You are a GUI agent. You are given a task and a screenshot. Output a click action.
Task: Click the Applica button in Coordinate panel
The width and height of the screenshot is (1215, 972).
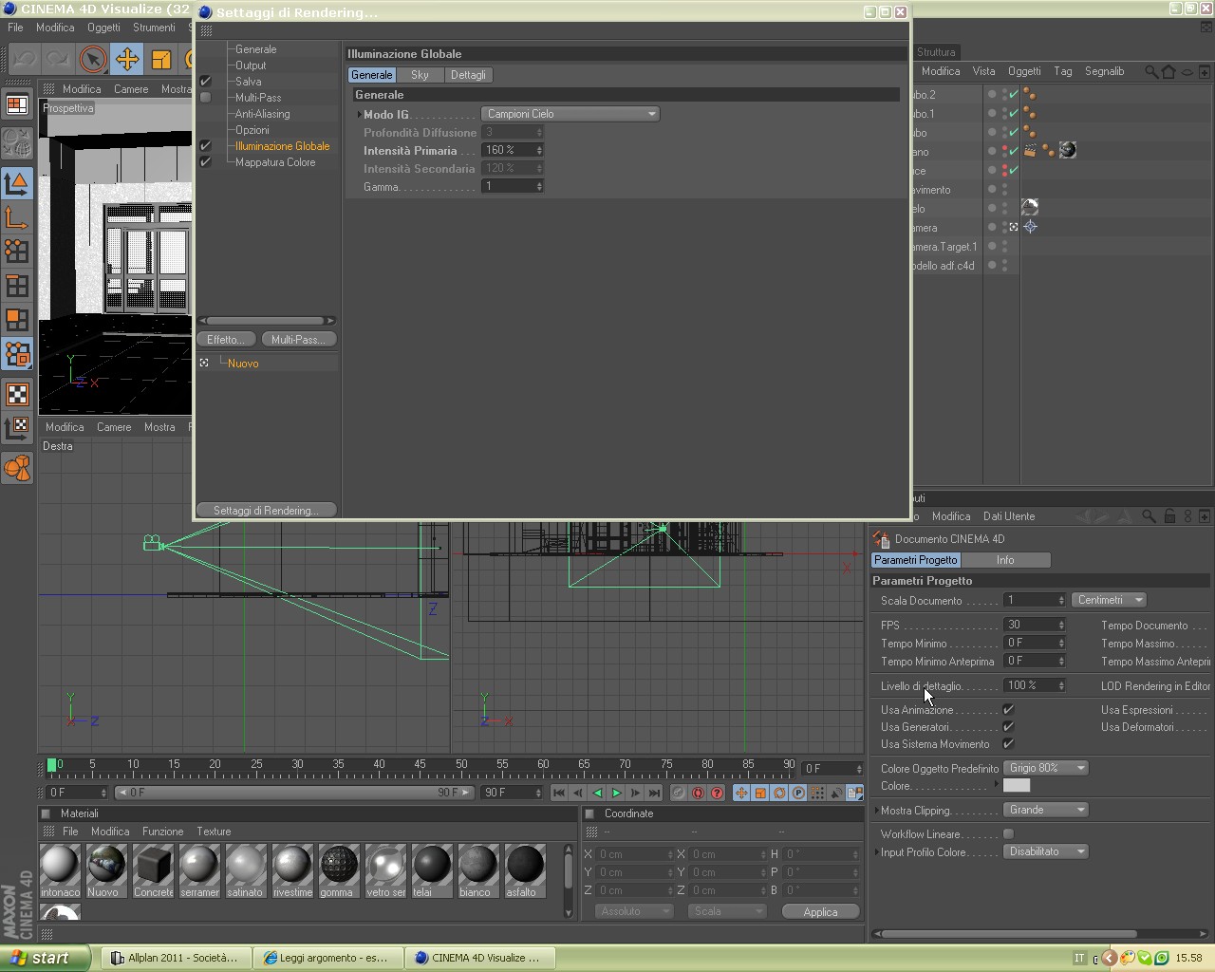click(820, 911)
